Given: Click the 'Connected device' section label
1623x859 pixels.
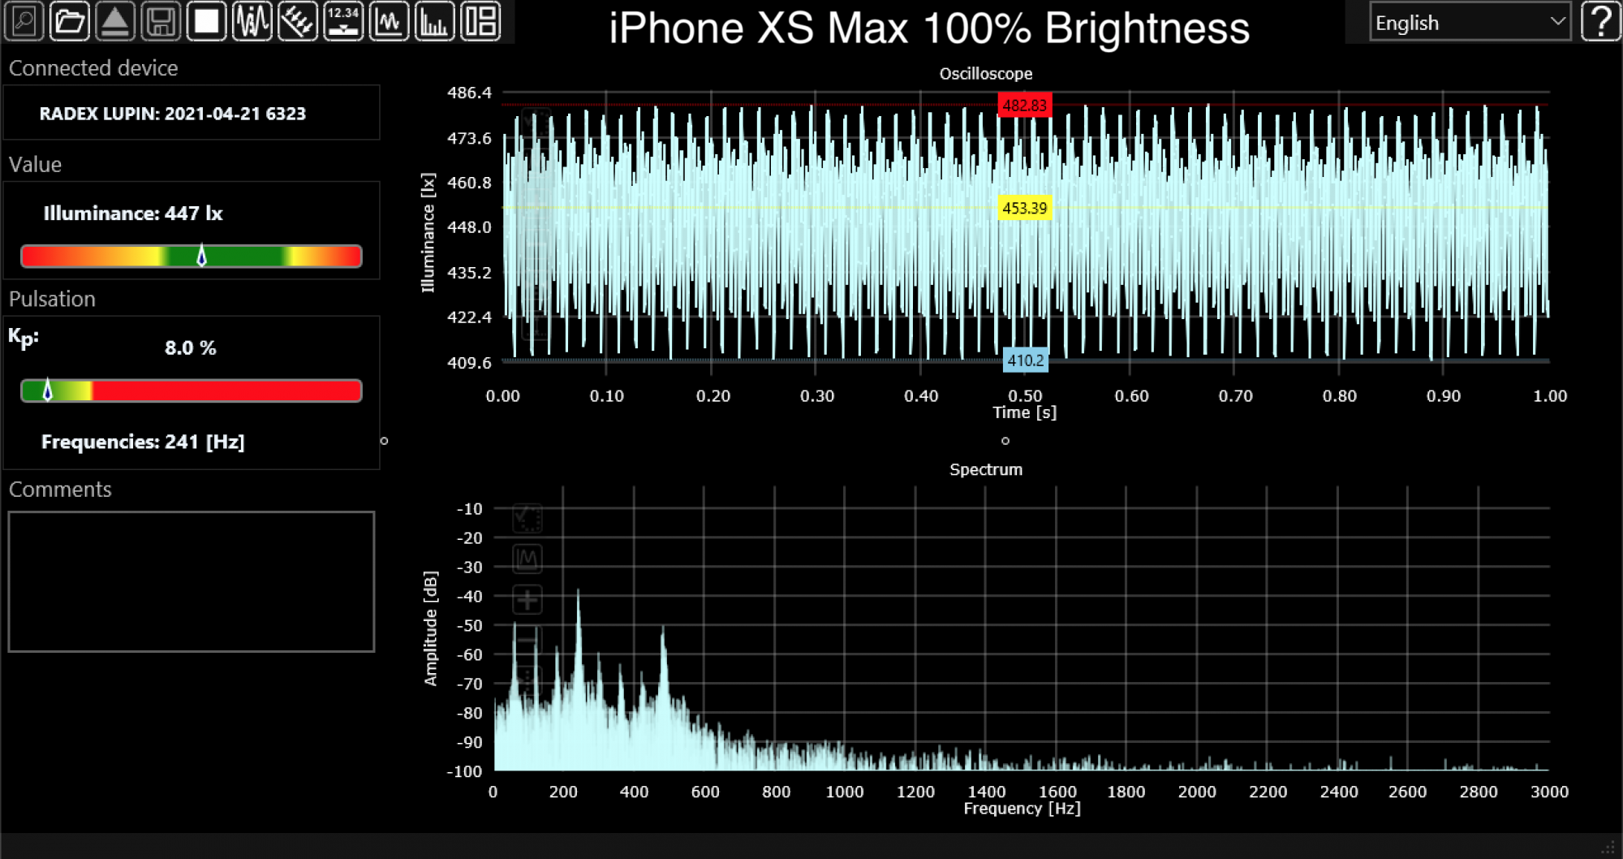Looking at the screenshot, I should coord(93,68).
